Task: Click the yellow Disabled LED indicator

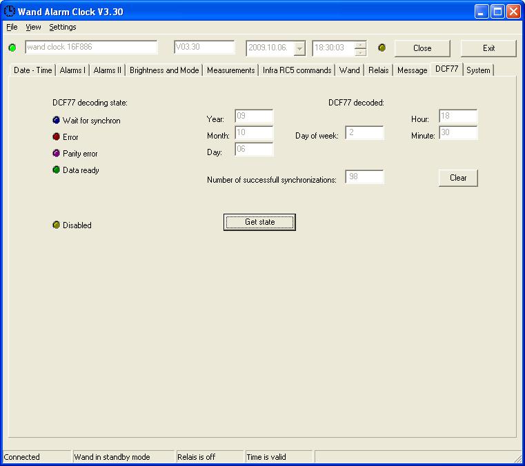Action: (57, 225)
